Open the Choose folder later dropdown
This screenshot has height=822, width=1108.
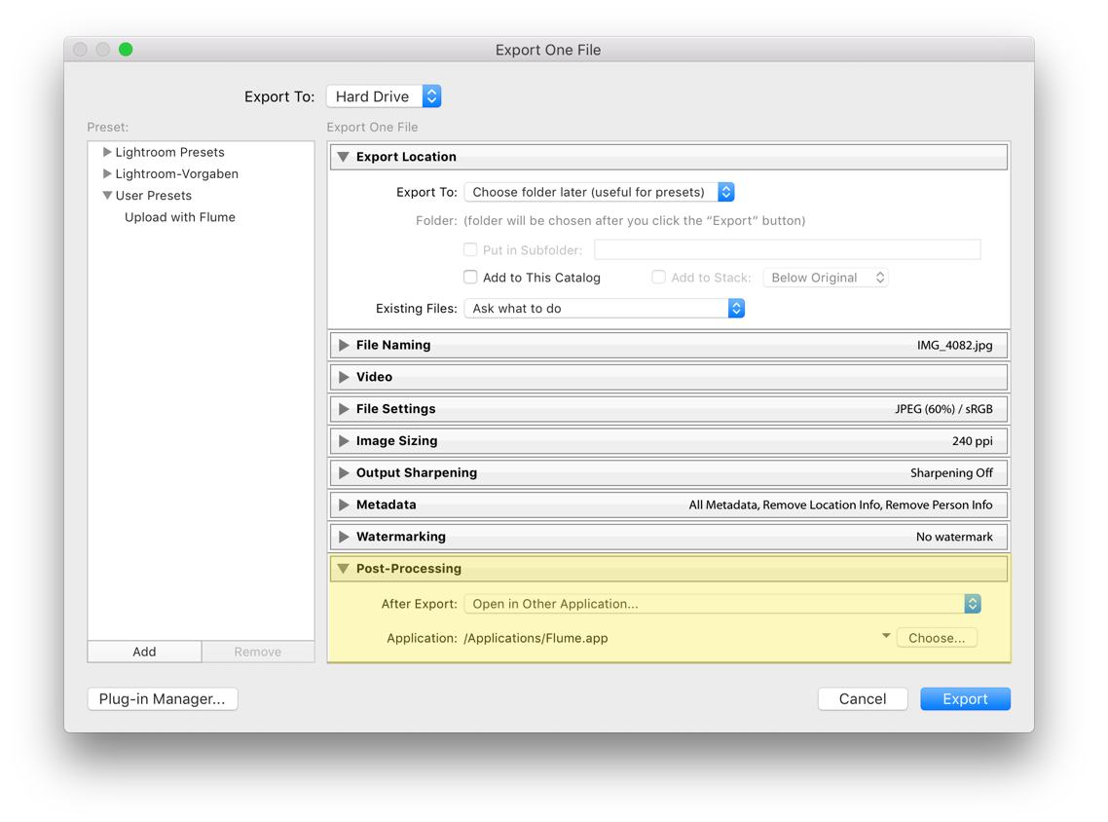click(x=599, y=192)
